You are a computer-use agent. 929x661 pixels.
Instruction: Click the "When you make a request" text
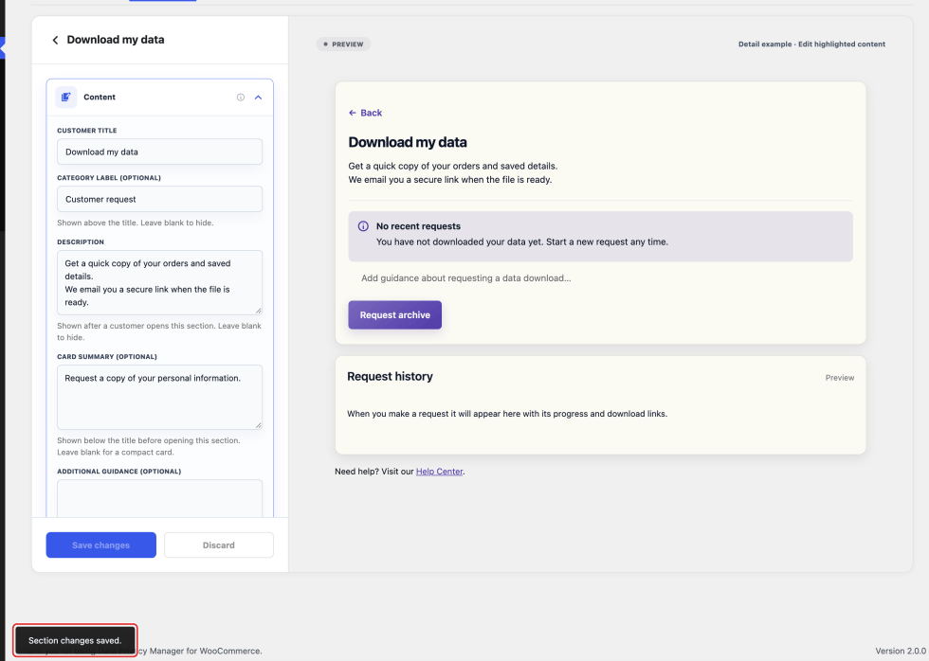pyautogui.click(x=507, y=414)
